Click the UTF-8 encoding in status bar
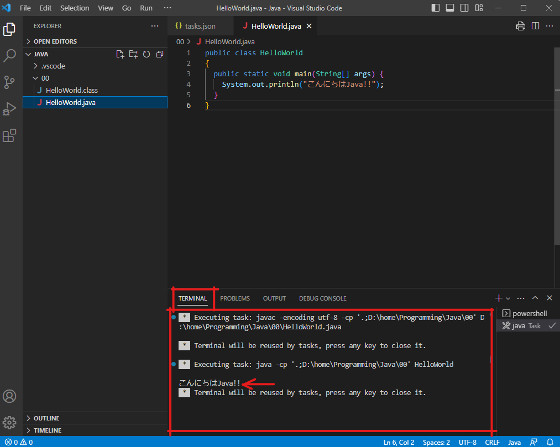 pyautogui.click(x=467, y=442)
